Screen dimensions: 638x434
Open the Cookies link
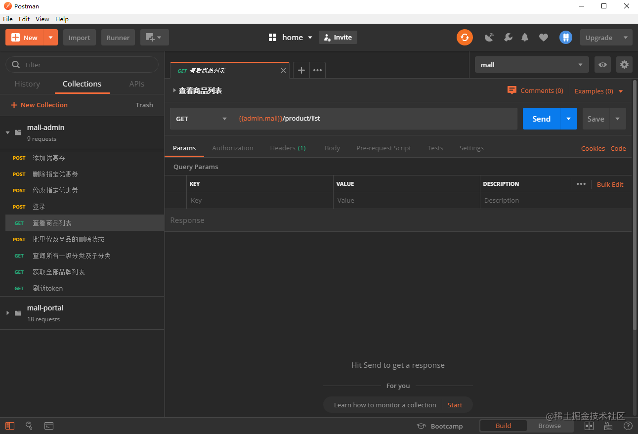tap(593, 148)
